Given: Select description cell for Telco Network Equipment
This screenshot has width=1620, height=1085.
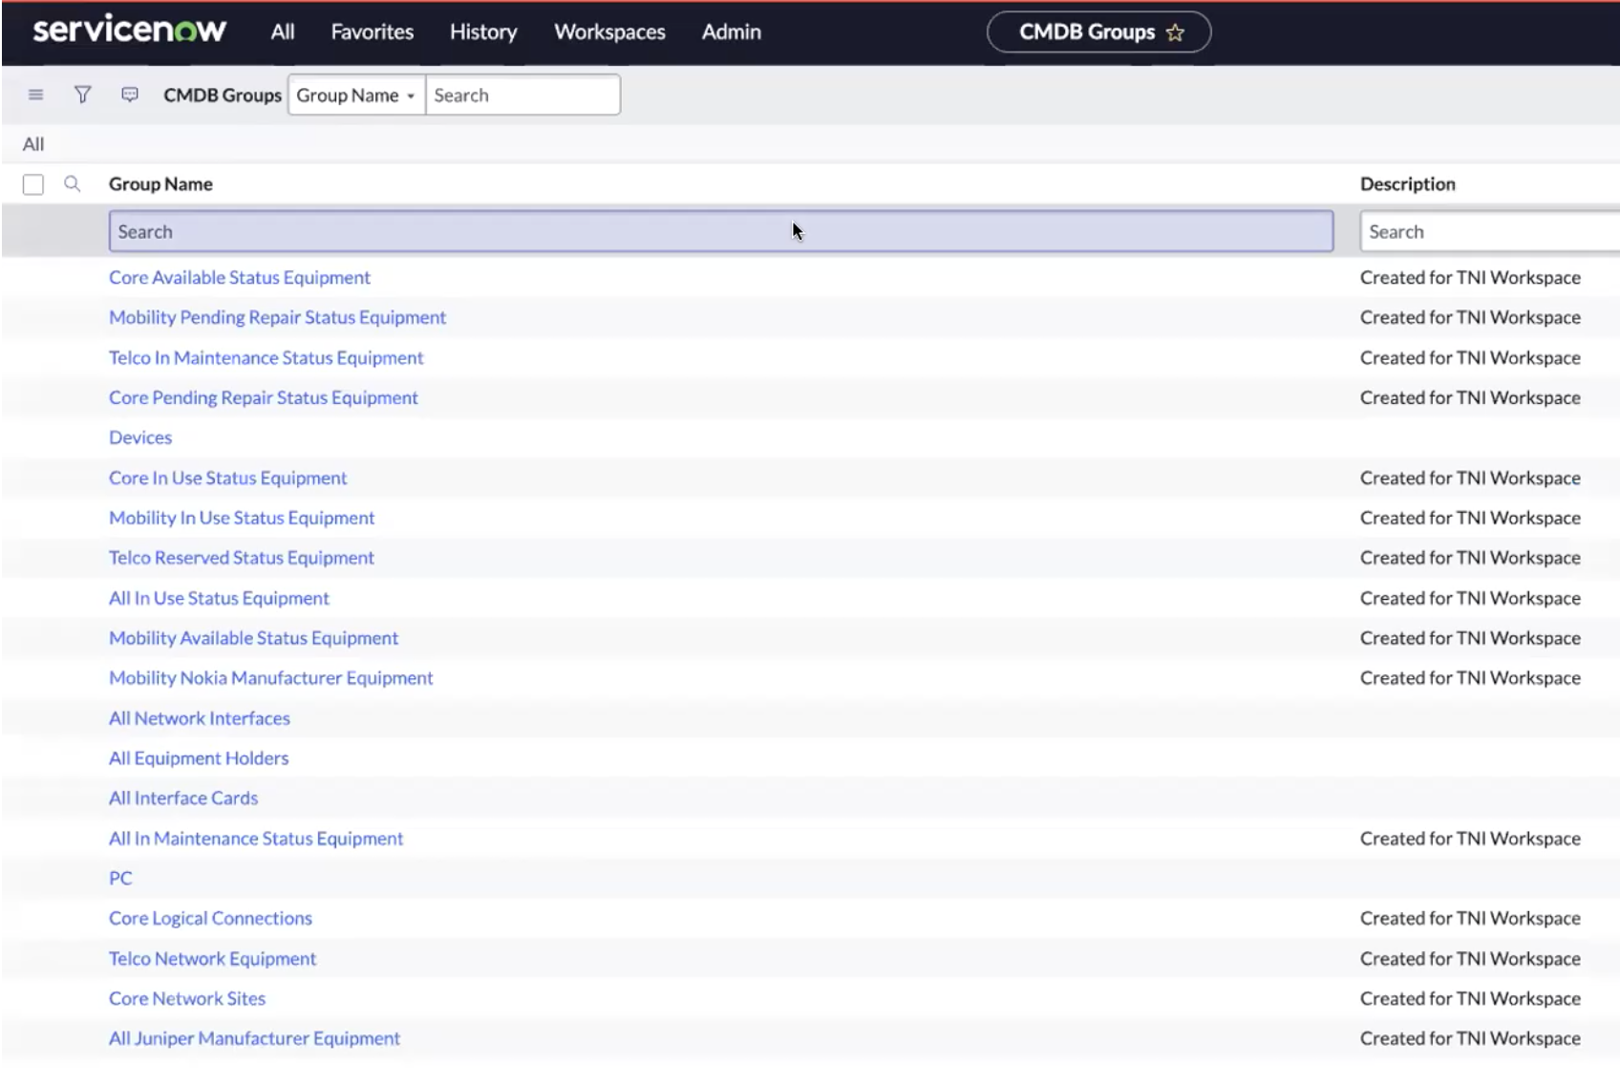Looking at the screenshot, I should coord(1470,958).
